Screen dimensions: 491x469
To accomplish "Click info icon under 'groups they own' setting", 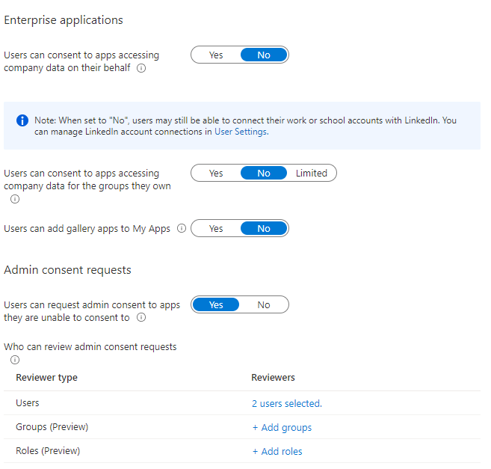I will (x=15, y=199).
